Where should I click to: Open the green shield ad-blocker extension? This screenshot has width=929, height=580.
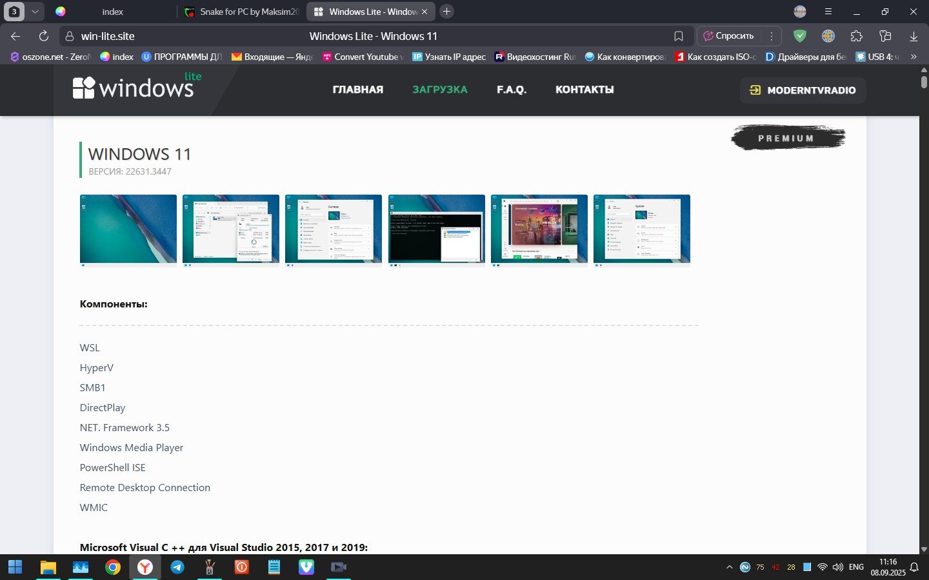click(800, 36)
